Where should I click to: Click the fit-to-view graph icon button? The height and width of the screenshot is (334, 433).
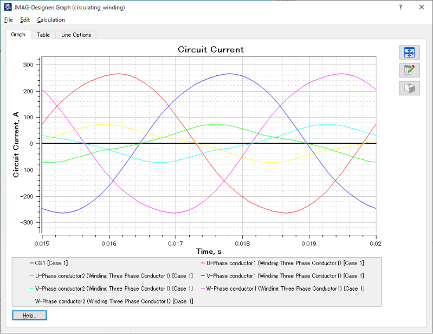tap(409, 53)
